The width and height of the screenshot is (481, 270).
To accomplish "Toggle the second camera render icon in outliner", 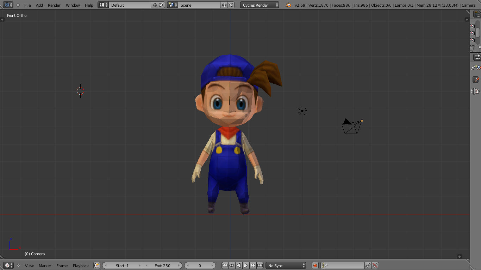I will (x=473, y=33).
